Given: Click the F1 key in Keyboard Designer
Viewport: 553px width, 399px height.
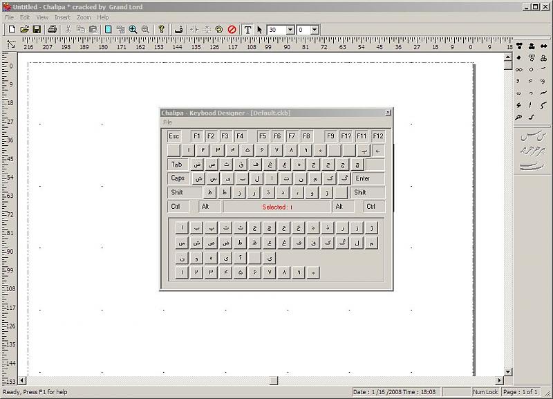Looking at the screenshot, I should click(197, 136).
